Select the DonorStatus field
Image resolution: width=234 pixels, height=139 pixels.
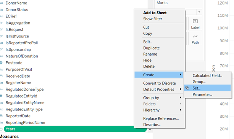[x=17, y=10]
